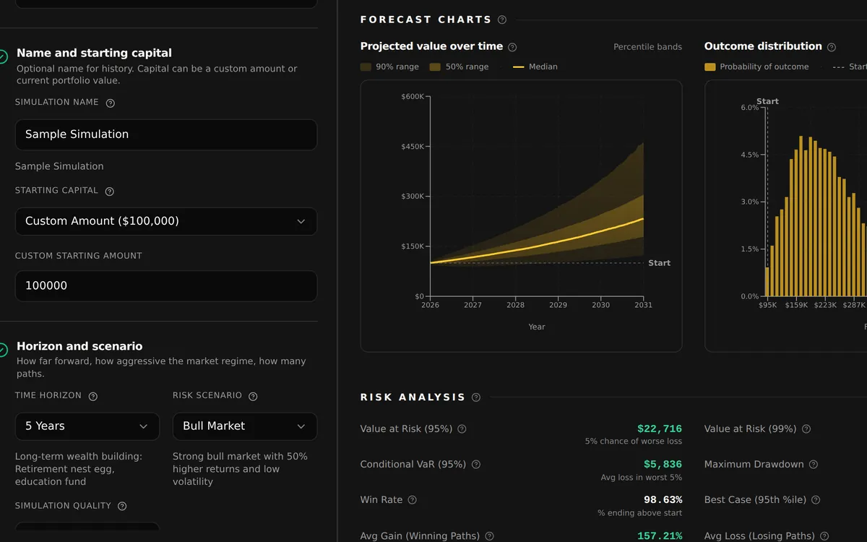The height and width of the screenshot is (542, 867).
Task: Click help icon next to Value at Risk (99%)
Action: [x=806, y=429]
